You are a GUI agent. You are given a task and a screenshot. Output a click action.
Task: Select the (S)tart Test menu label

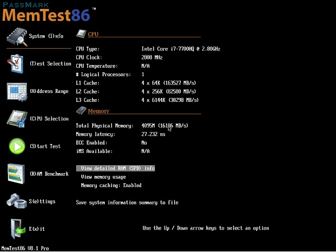click(45, 146)
